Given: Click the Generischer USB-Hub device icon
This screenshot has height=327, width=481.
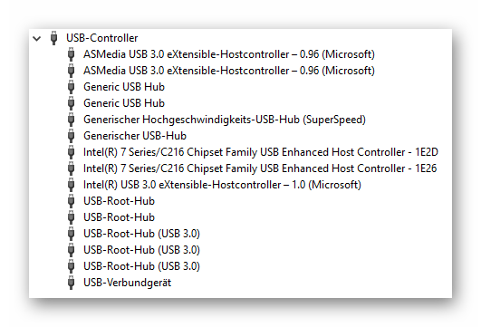Looking at the screenshot, I should click(72, 136).
